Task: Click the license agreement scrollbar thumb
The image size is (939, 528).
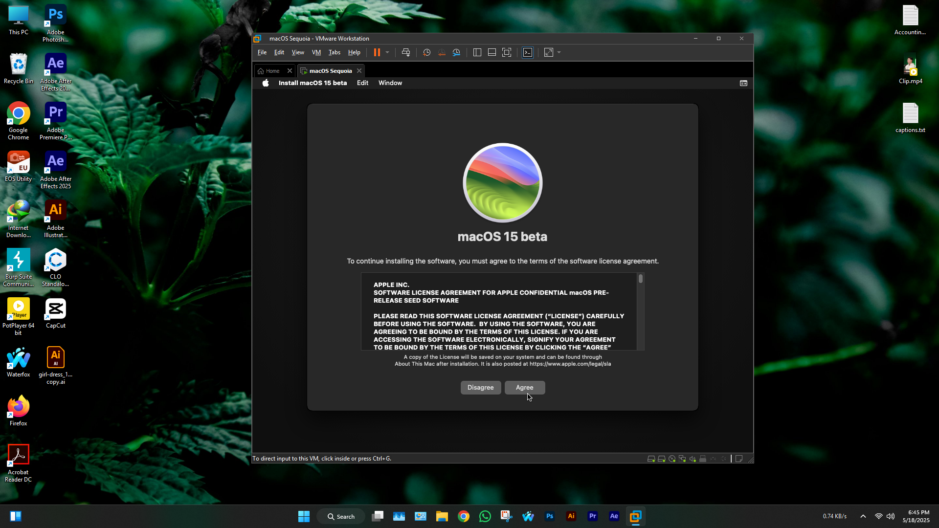Action: coord(641,279)
